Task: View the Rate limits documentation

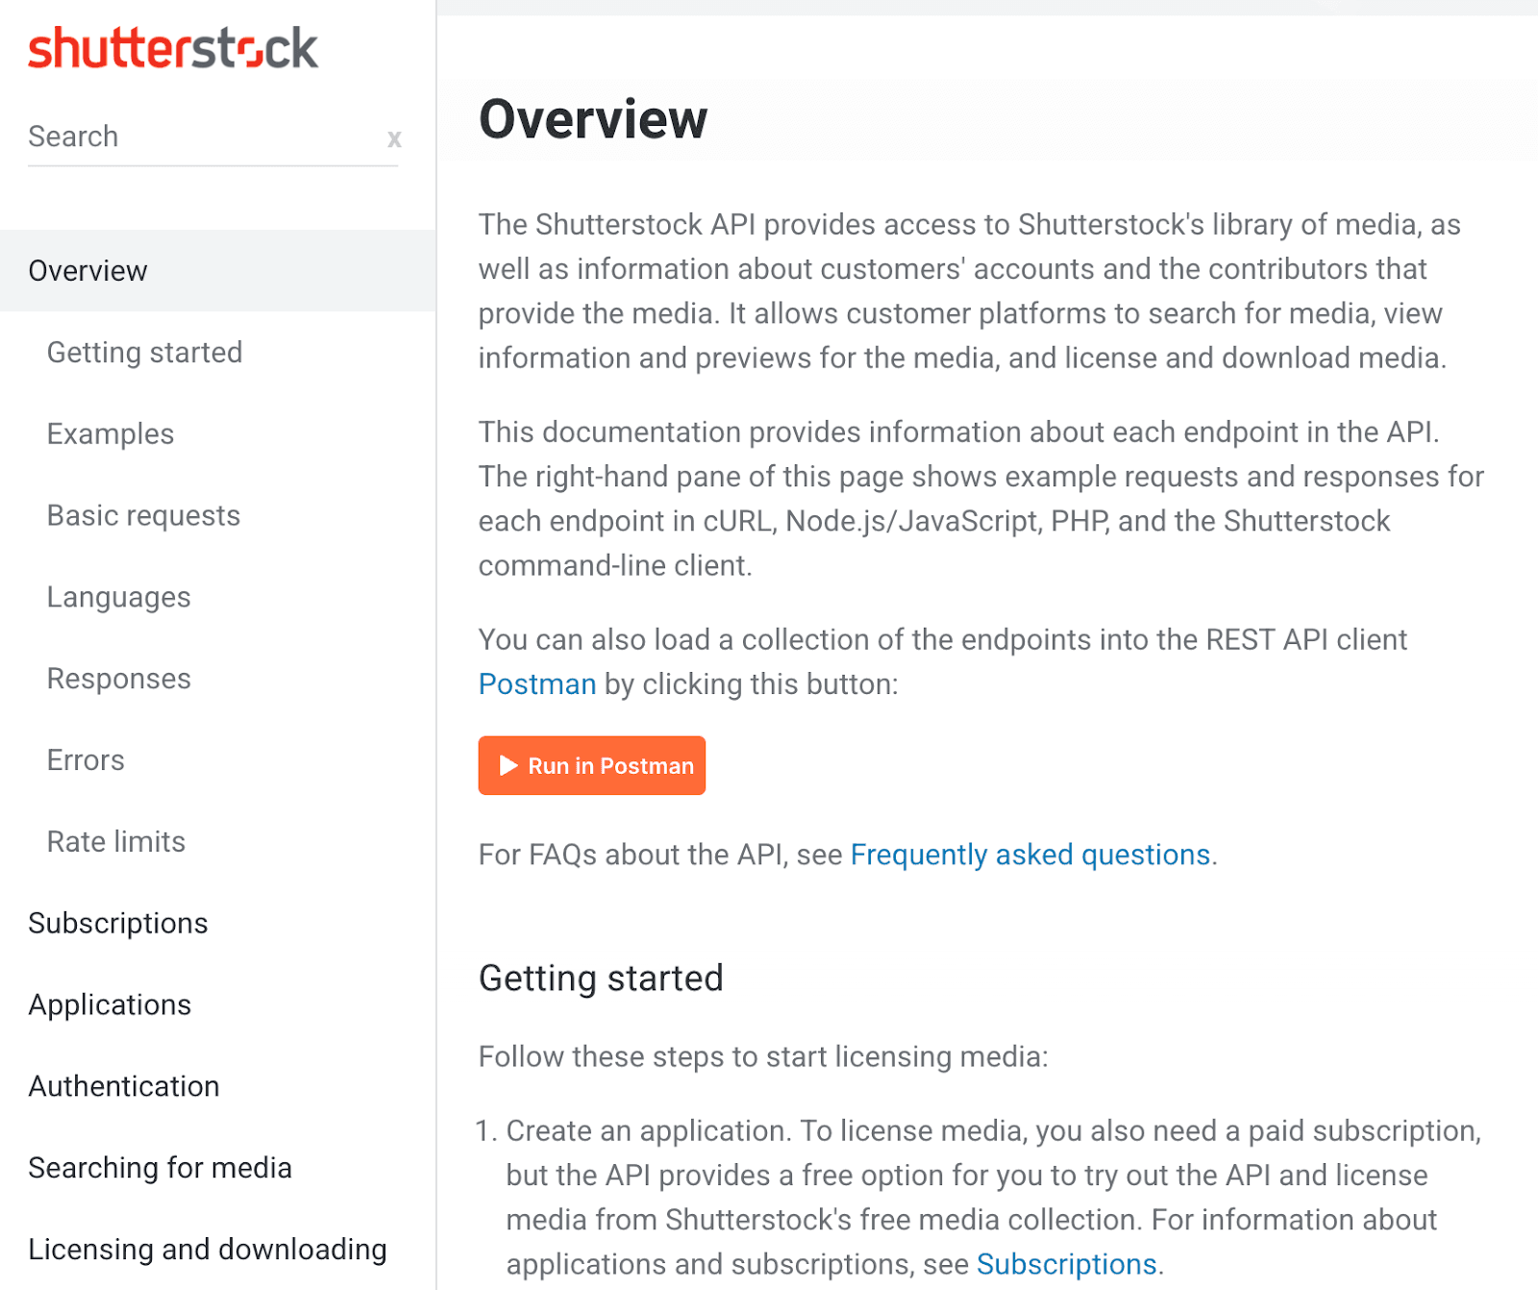Action: 114,841
